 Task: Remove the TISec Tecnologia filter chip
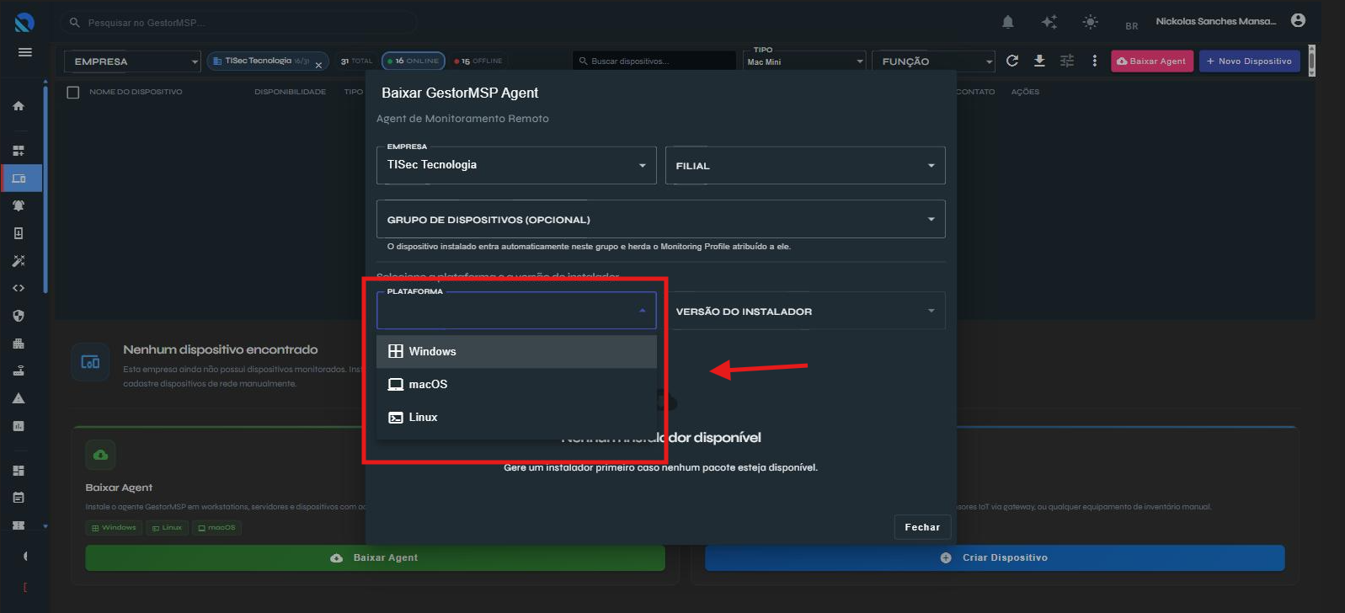pyautogui.click(x=318, y=65)
